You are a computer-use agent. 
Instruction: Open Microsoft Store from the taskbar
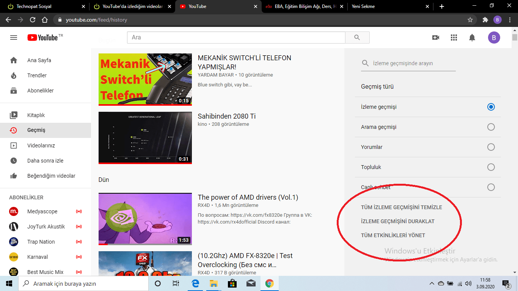click(x=232, y=283)
